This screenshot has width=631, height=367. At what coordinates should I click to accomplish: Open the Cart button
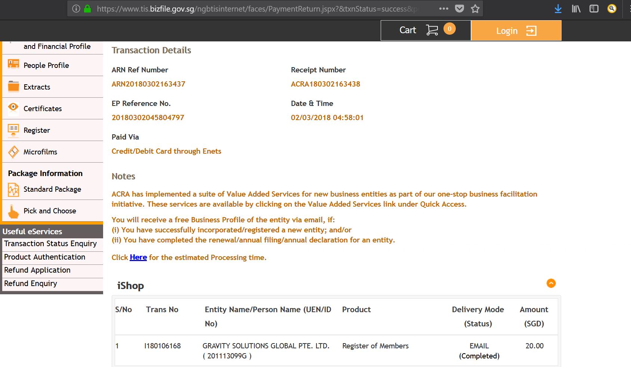pos(426,30)
